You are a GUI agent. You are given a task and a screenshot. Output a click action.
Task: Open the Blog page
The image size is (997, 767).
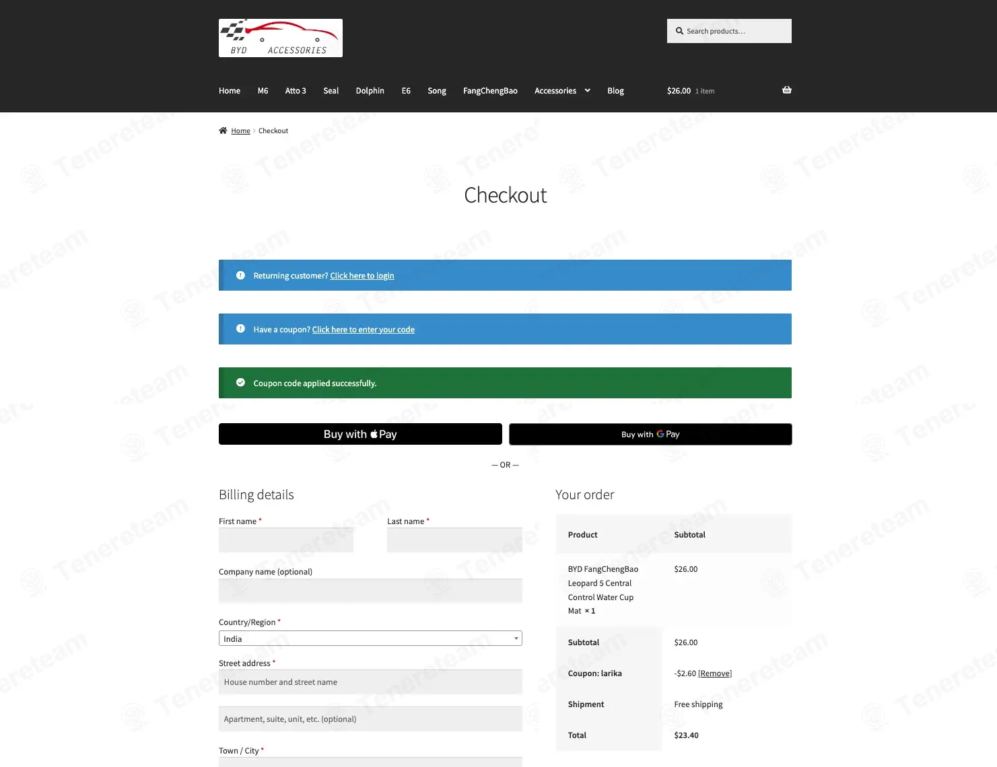pos(615,91)
